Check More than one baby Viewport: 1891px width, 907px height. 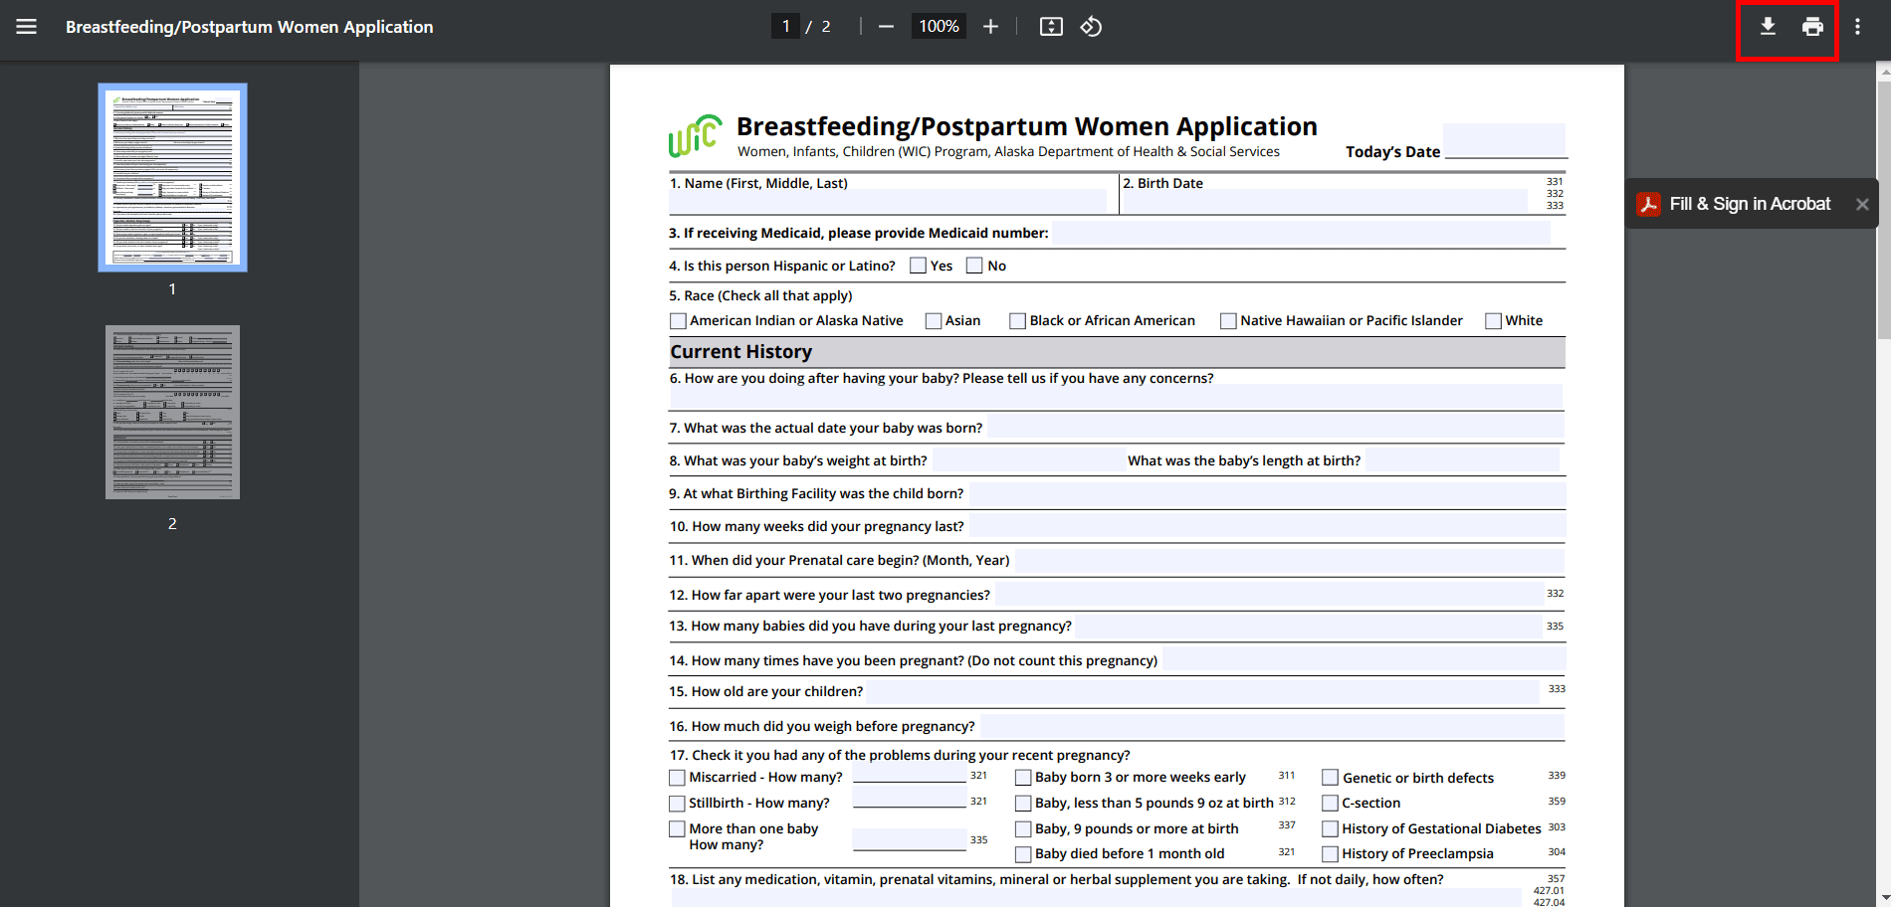[x=678, y=829]
